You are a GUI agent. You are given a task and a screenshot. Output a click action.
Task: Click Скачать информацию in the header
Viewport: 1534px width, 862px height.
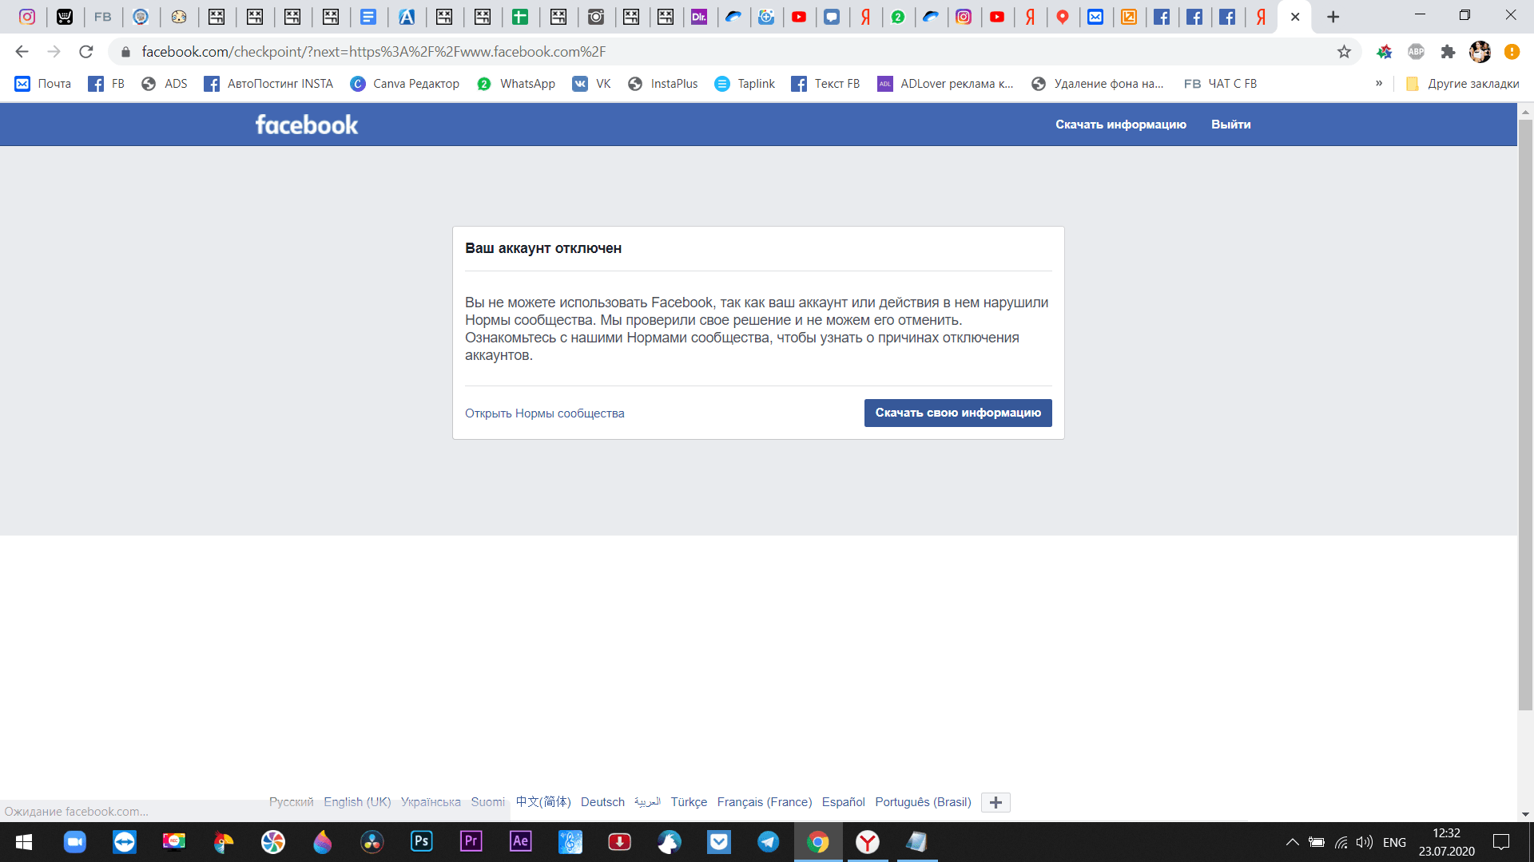(x=1120, y=125)
